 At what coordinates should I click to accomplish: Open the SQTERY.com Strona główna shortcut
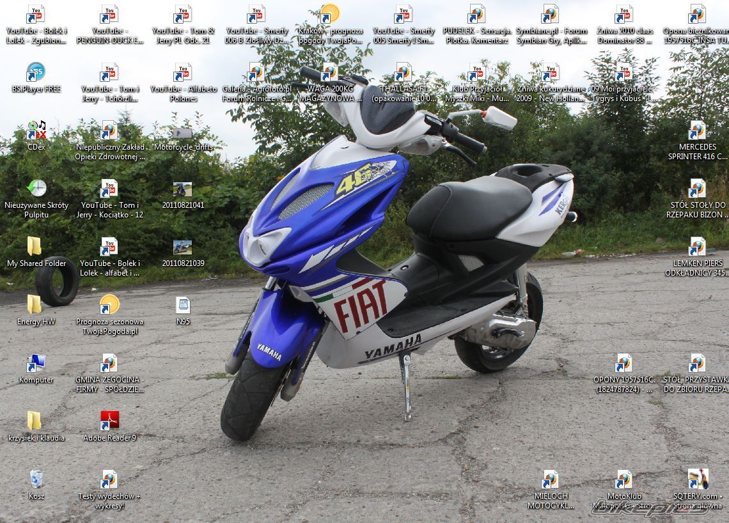[697, 480]
